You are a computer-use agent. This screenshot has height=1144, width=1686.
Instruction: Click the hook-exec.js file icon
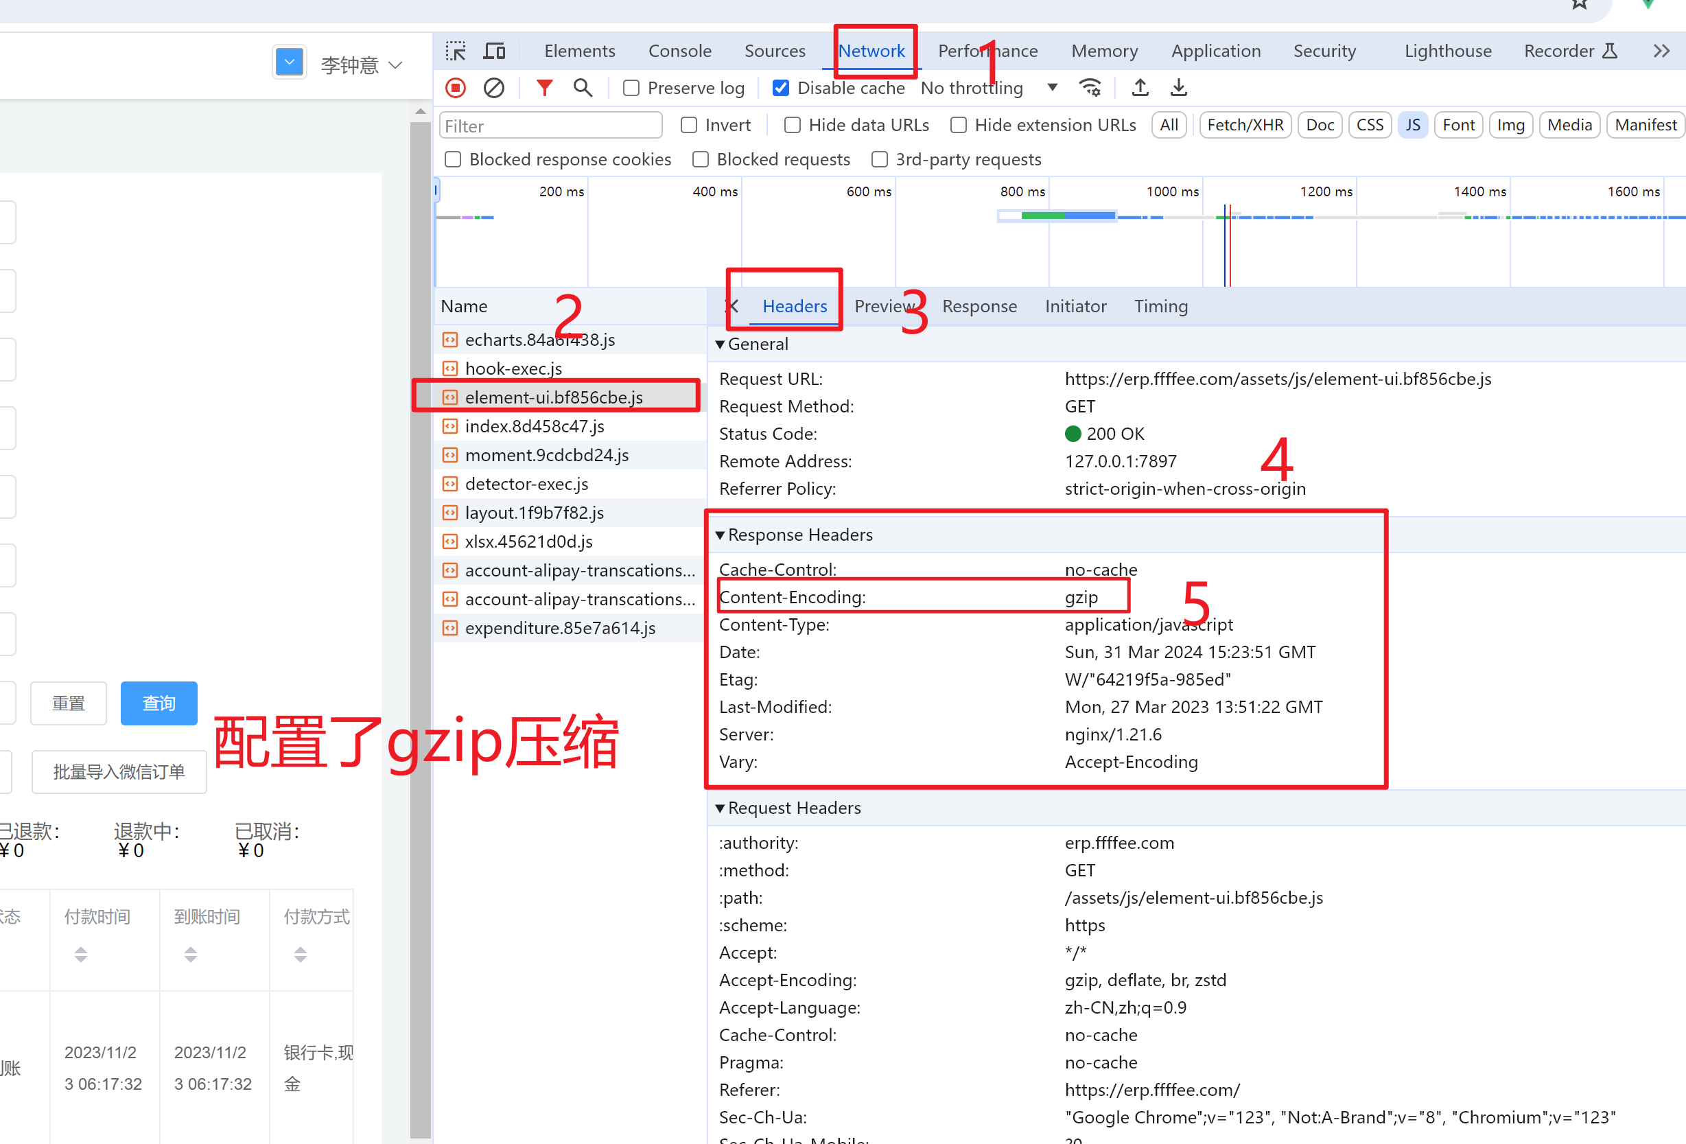click(x=449, y=369)
